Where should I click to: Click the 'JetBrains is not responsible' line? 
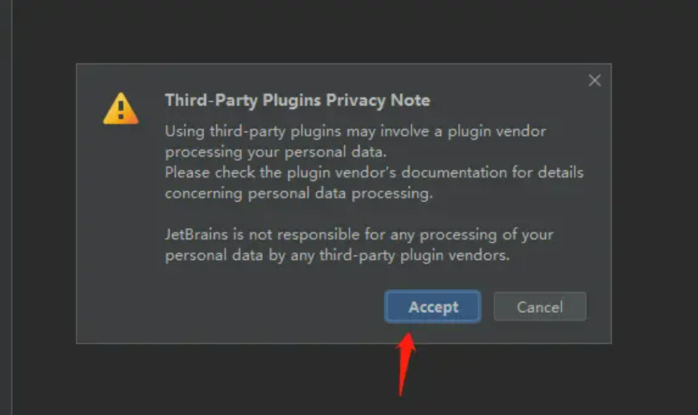(359, 235)
